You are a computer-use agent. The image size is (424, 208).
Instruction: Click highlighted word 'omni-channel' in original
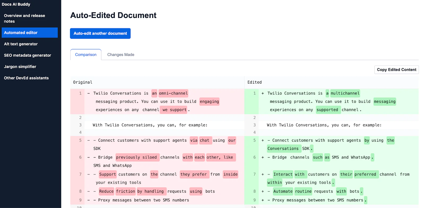pos(173,93)
